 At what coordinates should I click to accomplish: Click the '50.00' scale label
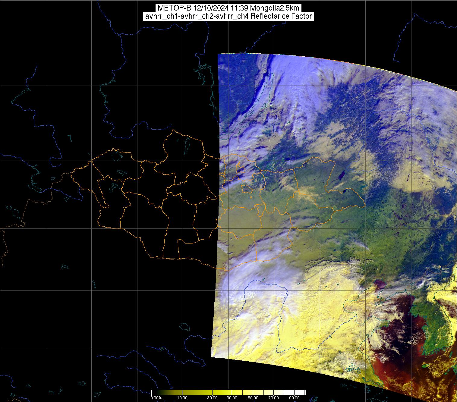(x=253, y=398)
